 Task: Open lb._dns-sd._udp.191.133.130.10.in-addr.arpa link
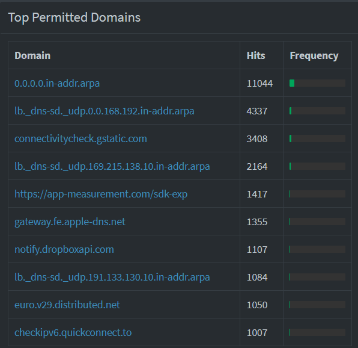click(x=112, y=277)
